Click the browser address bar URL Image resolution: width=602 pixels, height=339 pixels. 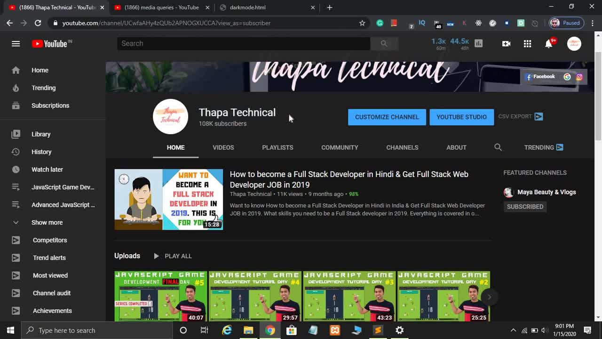tap(166, 23)
